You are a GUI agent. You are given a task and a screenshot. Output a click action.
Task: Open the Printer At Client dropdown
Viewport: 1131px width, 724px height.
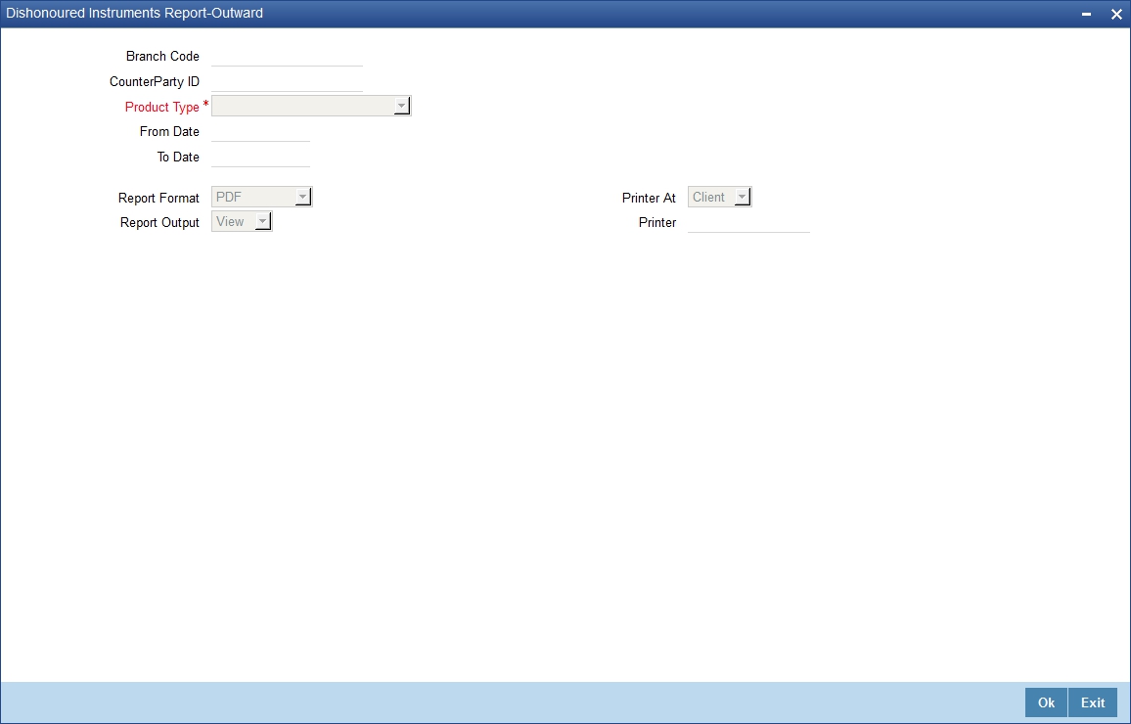pos(719,197)
